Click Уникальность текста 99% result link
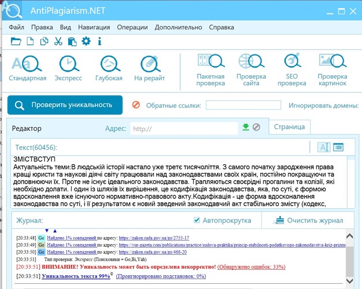 click(x=76, y=276)
